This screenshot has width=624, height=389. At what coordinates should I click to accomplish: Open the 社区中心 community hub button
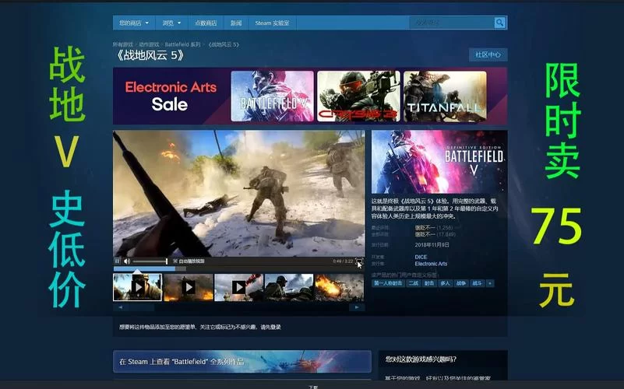tap(488, 54)
